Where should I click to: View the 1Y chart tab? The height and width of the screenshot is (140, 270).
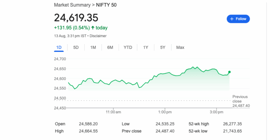tap(145, 47)
